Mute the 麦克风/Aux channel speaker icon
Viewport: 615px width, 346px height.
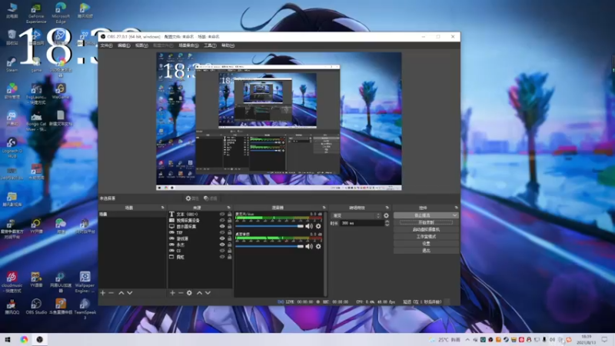click(x=309, y=226)
